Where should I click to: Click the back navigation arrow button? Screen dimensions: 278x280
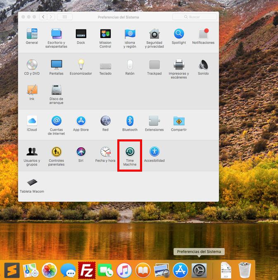click(43, 17)
